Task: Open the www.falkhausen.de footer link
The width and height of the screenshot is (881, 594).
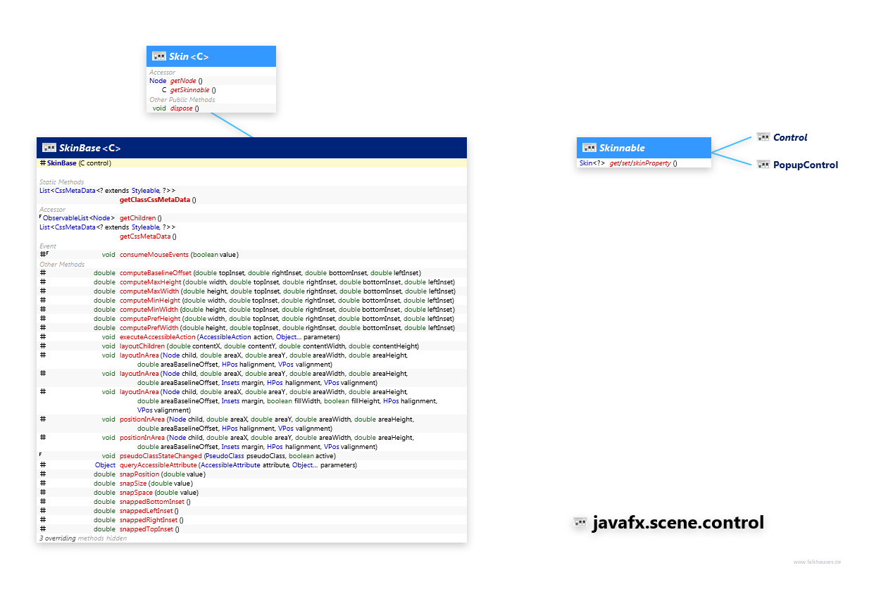Action: (x=817, y=562)
